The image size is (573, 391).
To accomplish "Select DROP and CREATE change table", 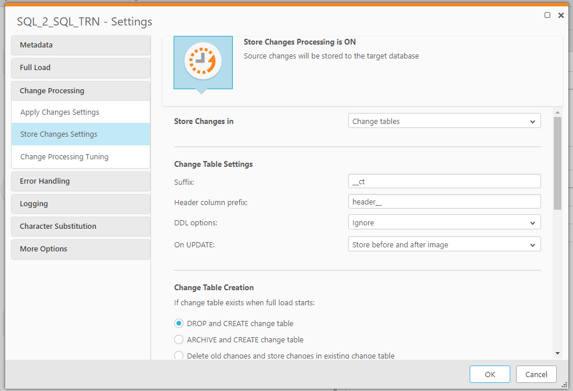I will tap(179, 324).
